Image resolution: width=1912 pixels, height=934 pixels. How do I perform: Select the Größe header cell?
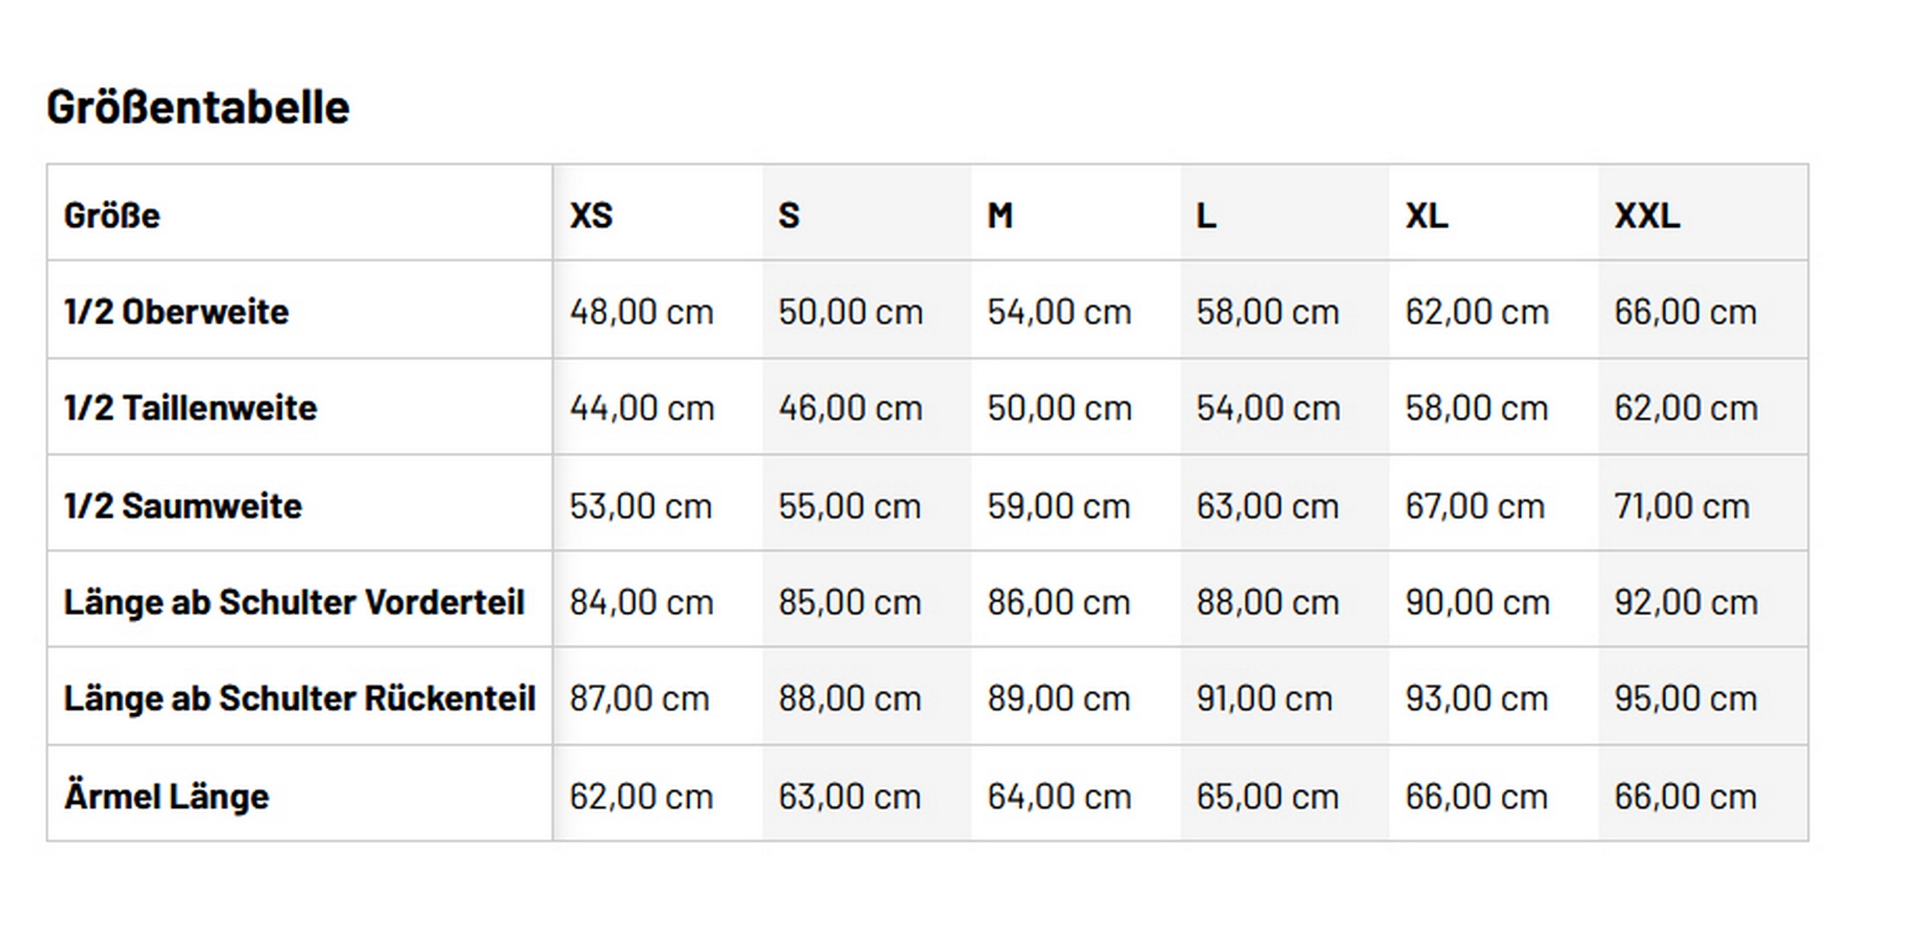112,216
